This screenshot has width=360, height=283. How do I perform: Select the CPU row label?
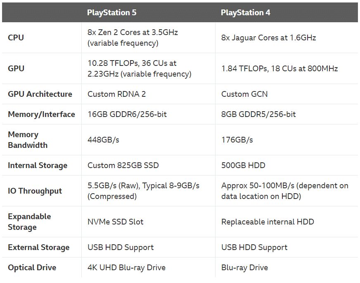(16, 37)
